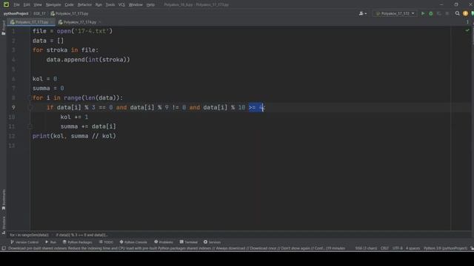The height and width of the screenshot is (266, 474).
Task: Open the Terminal tool window
Action: [x=189, y=242]
